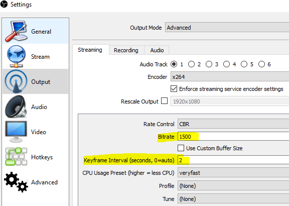Expand CPU Usage Preset veryfast dropdown
Screen dimensions: 289x206
[233, 173]
